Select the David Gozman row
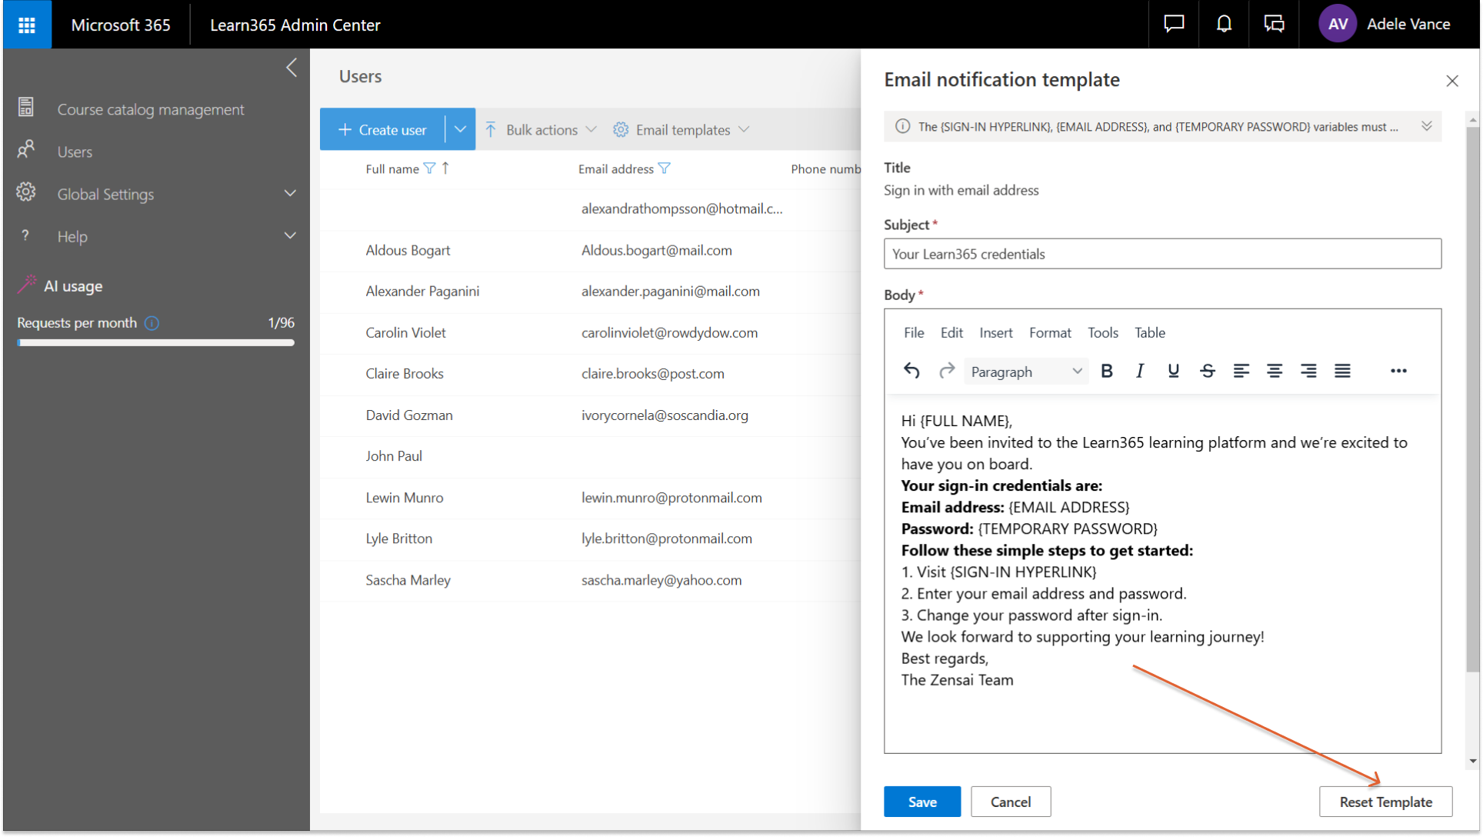 tap(590, 415)
